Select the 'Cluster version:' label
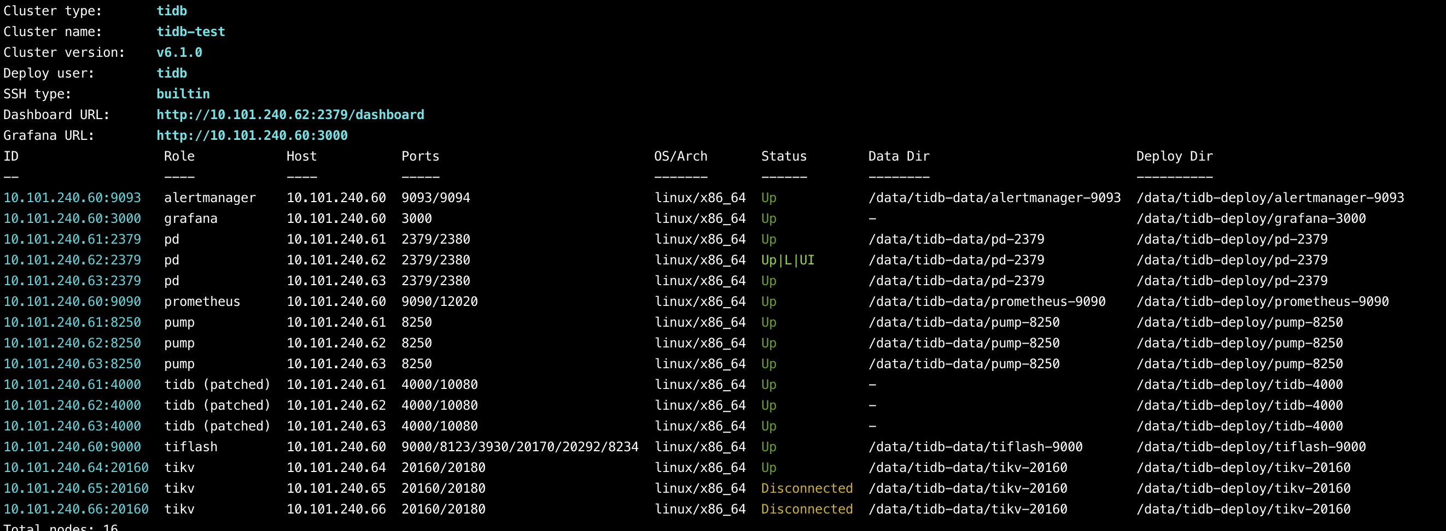This screenshot has width=1446, height=531. (x=65, y=52)
